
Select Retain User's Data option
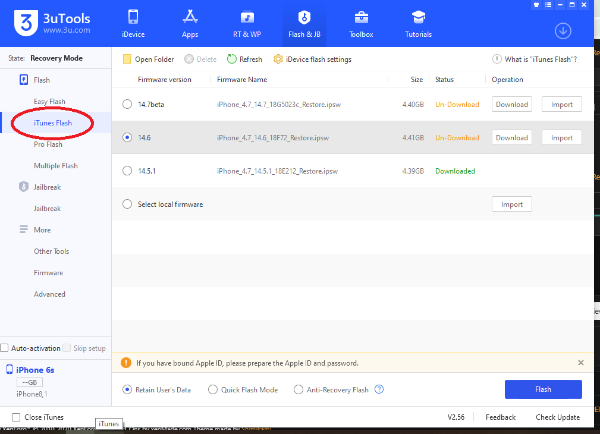point(127,389)
